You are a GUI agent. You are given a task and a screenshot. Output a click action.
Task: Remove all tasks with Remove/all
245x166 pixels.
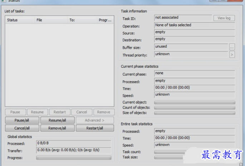(x=58, y=128)
